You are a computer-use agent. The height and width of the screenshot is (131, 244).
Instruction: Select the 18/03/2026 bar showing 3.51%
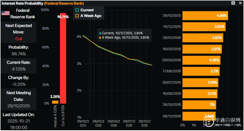pyautogui.click(x=202, y=49)
